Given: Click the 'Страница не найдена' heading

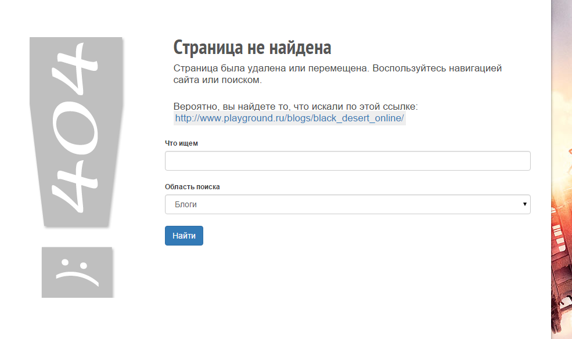Looking at the screenshot, I should pyautogui.click(x=252, y=48).
